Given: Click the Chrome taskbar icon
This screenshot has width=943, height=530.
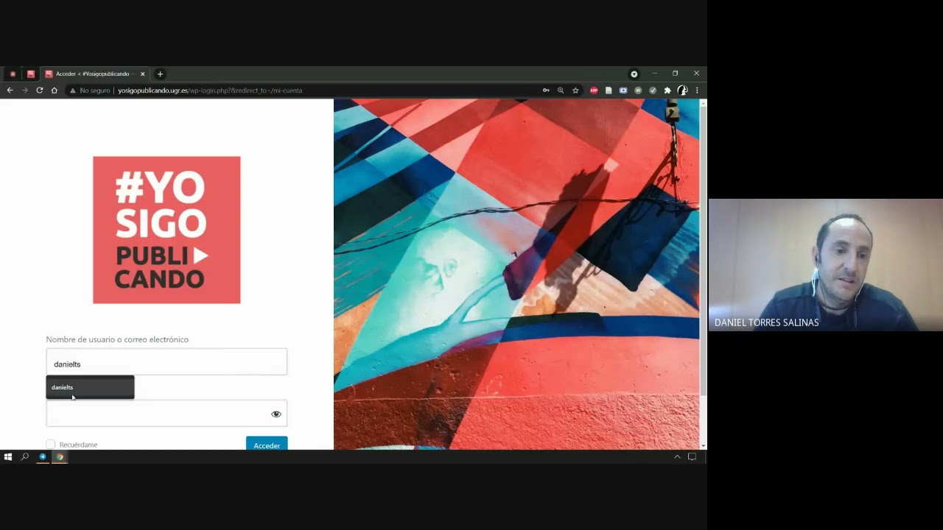Looking at the screenshot, I should [x=60, y=457].
